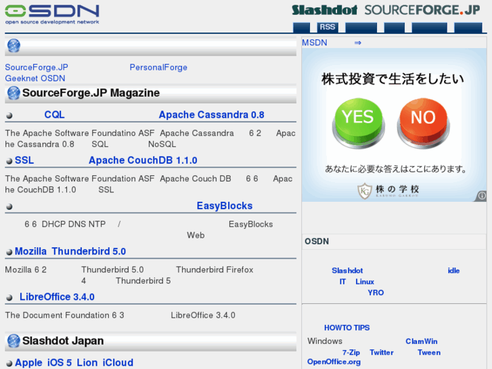Open the 7-Zip link

(x=351, y=353)
